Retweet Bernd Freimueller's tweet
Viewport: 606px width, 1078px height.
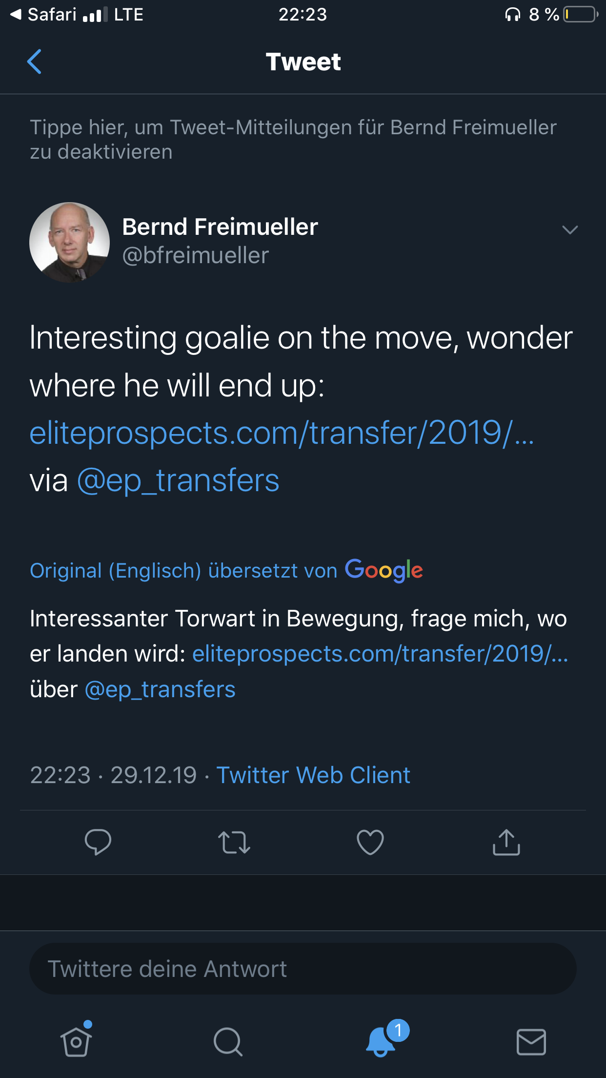[x=234, y=842]
